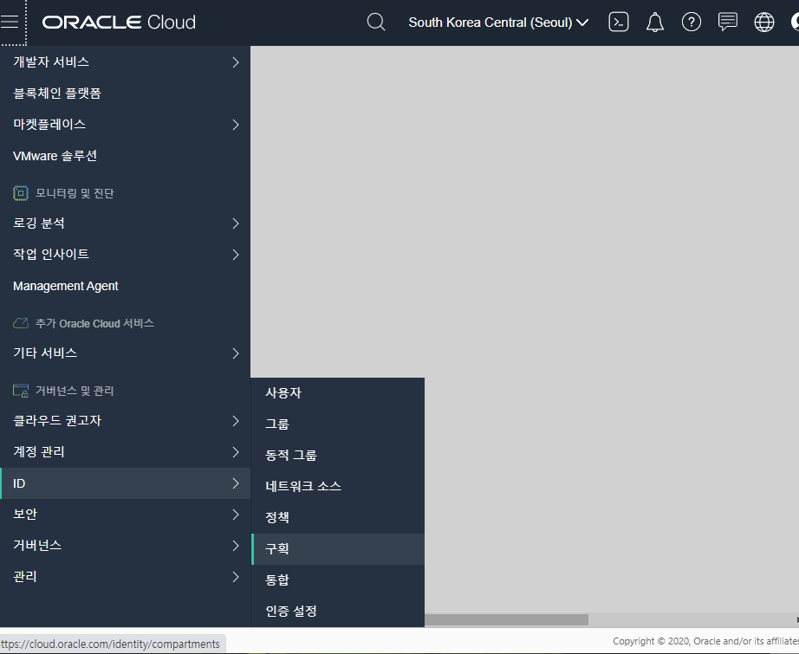Open the language globe icon

click(763, 23)
